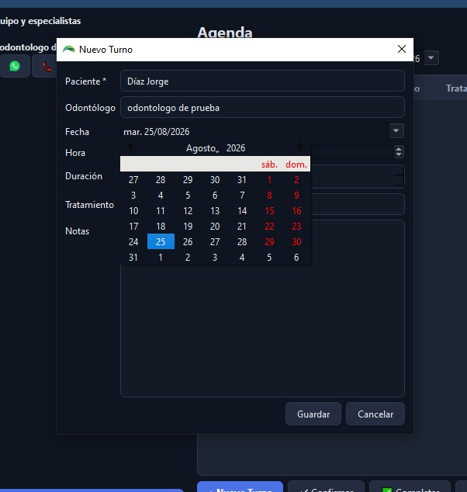Pick day 7 in the calendar
467x492 pixels.
[x=242, y=195]
